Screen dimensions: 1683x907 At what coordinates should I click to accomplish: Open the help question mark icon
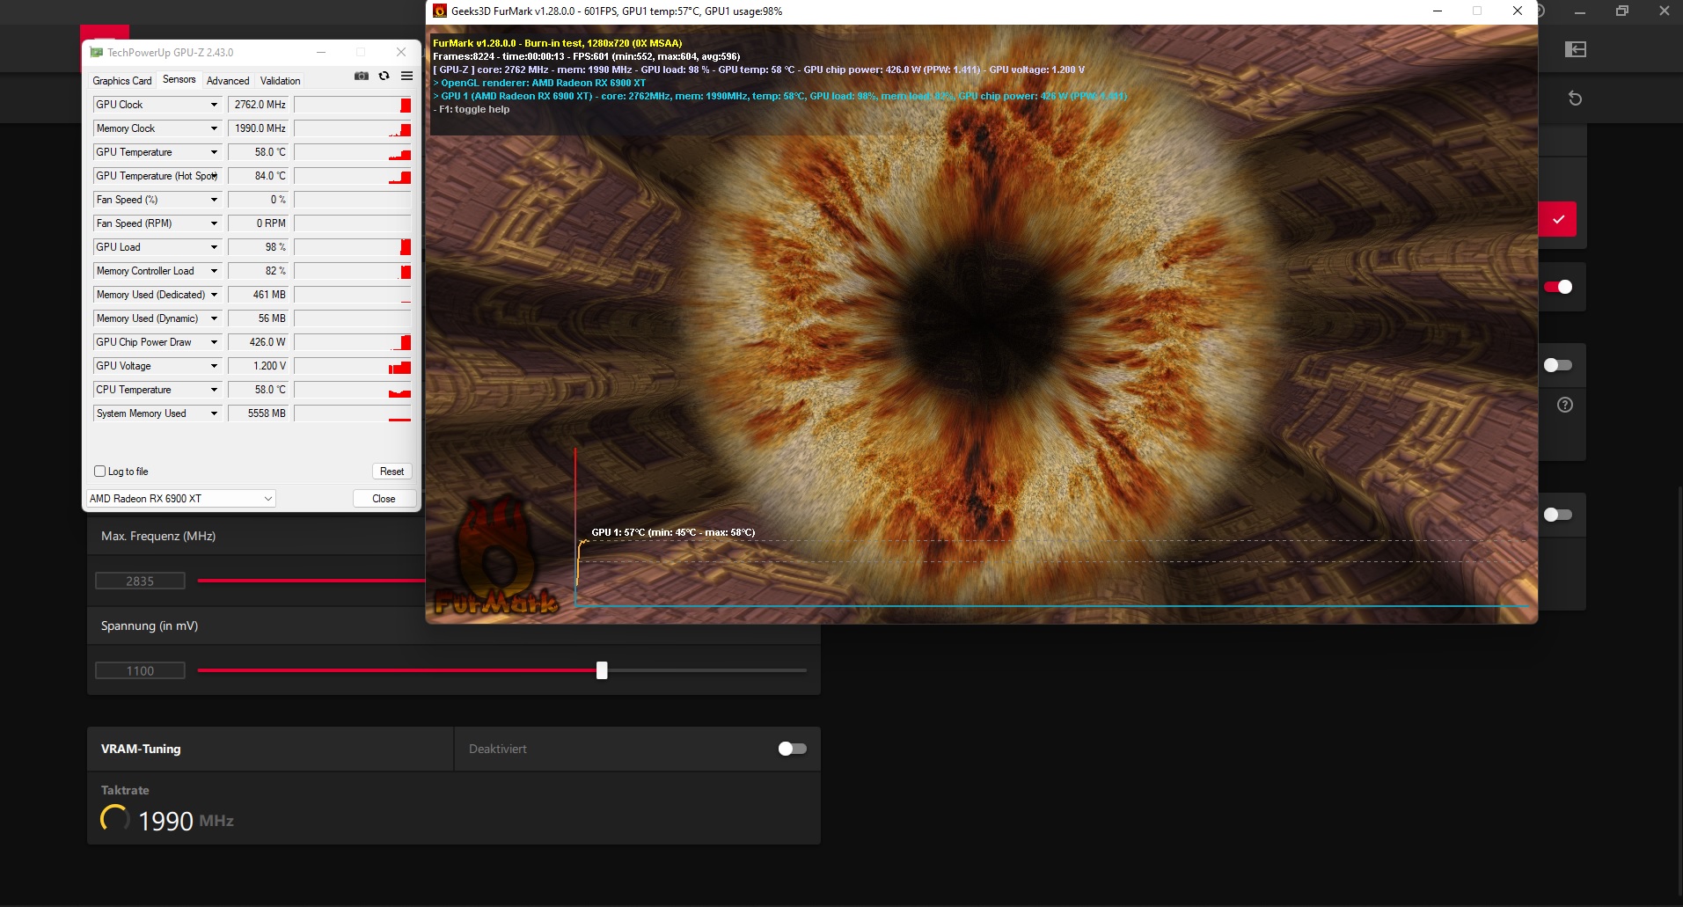[1565, 405]
